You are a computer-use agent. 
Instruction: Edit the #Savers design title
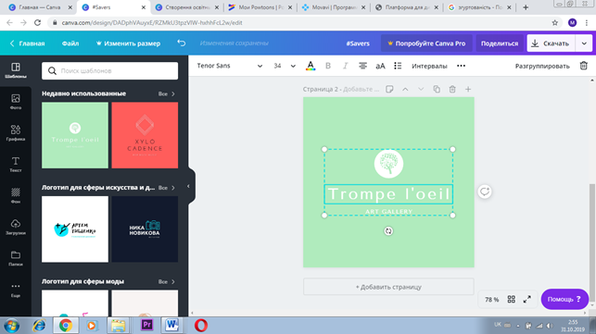pyautogui.click(x=358, y=43)
